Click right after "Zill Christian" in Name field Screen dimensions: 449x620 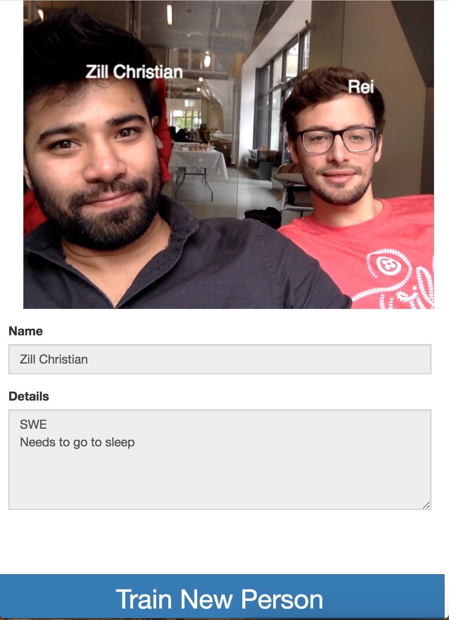coord(89,359)
